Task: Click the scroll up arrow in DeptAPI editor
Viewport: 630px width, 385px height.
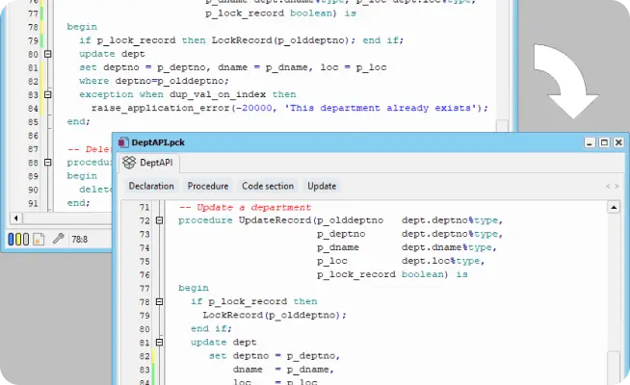Action: [x=614, y=206]
